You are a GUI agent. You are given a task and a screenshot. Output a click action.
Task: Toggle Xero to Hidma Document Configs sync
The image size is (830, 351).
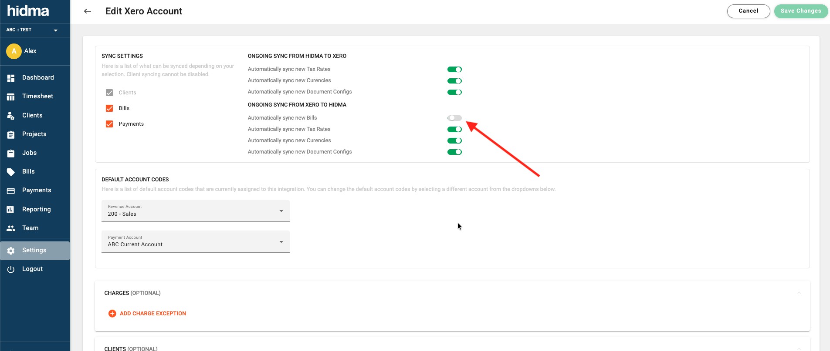click(454, 152)
